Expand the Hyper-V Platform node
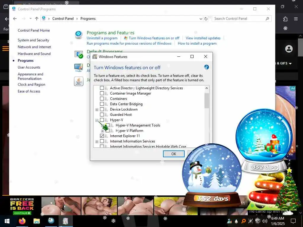The width and height of the screenshot is (303, 227). [102, 131]
